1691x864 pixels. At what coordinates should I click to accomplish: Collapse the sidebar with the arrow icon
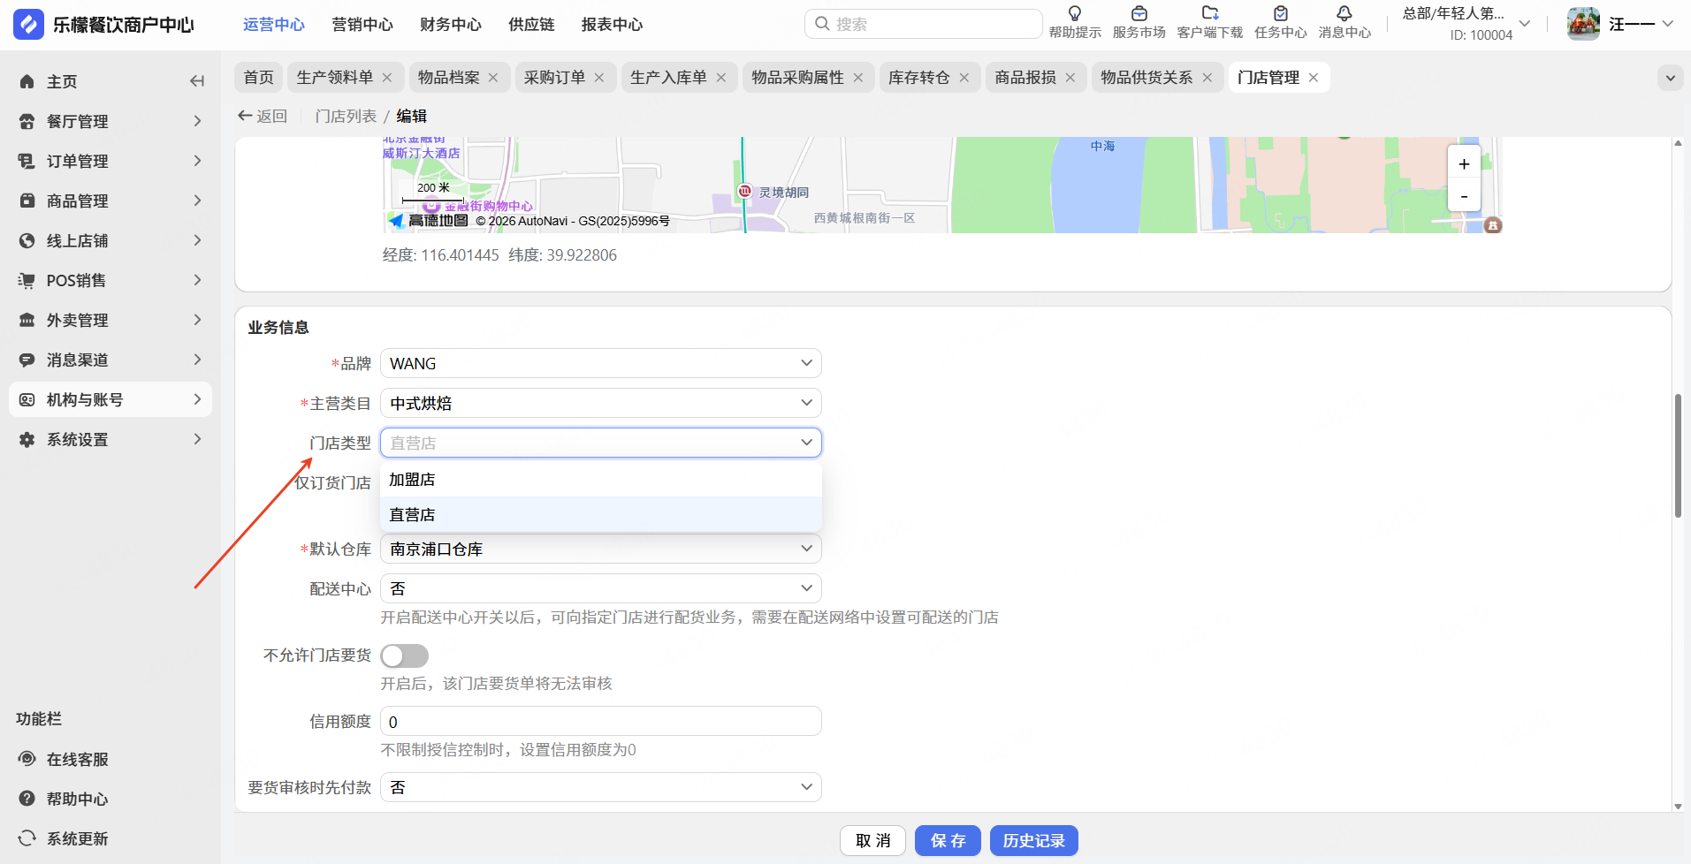coord(197,81)
